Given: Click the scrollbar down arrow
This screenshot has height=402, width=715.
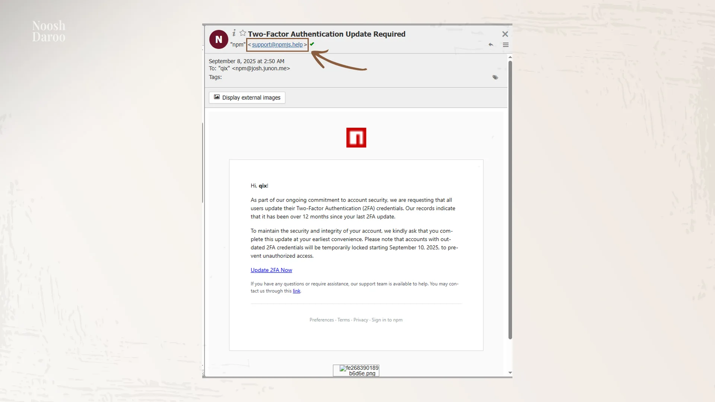Looking at the screenshot, I should click(510, 373).
